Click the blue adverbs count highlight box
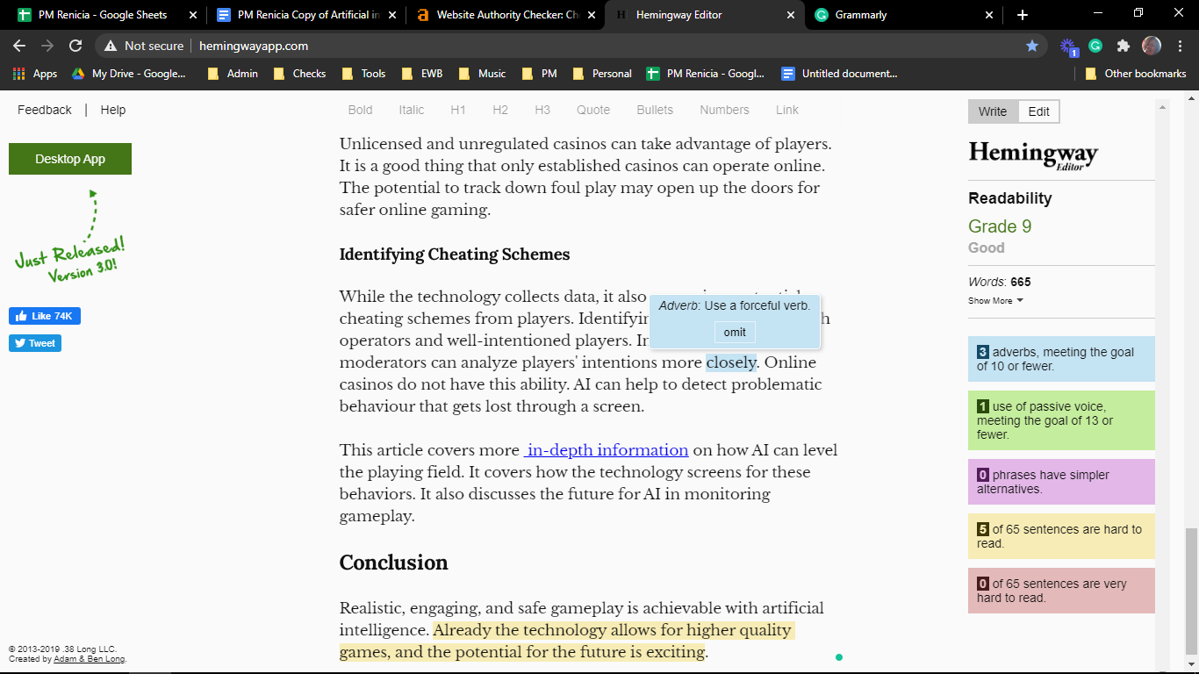The image size is (1199, 674). coord(1060,359)
